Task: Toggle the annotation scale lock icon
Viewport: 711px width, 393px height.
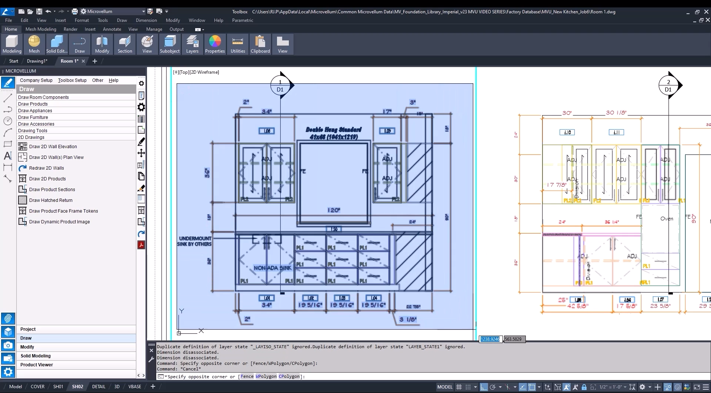Action: 584,387
